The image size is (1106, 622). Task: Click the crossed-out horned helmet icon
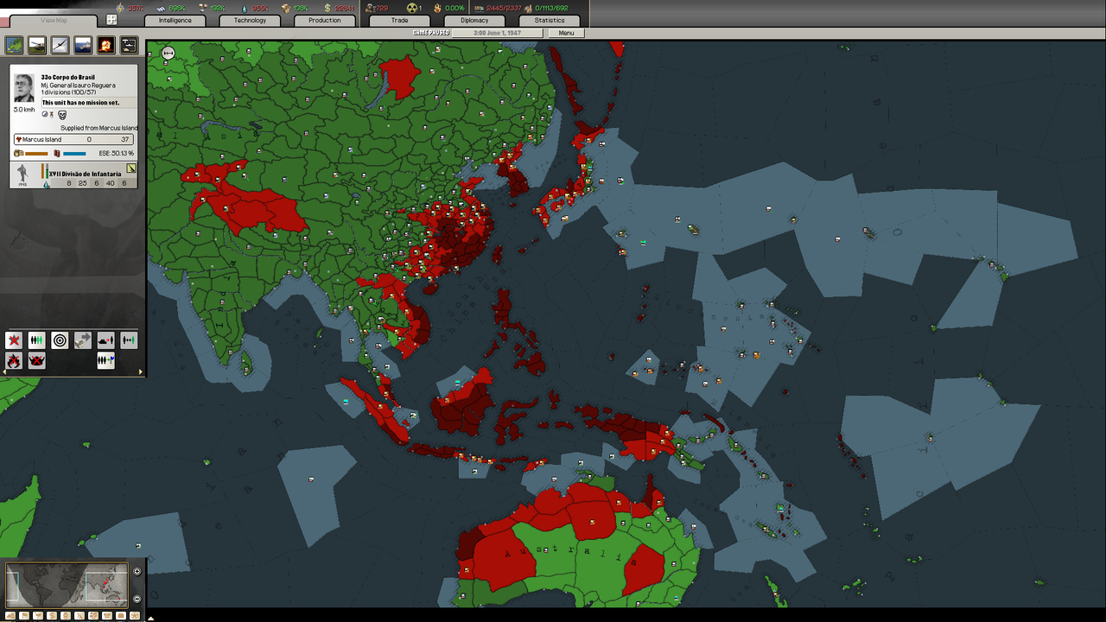(37, 360)
